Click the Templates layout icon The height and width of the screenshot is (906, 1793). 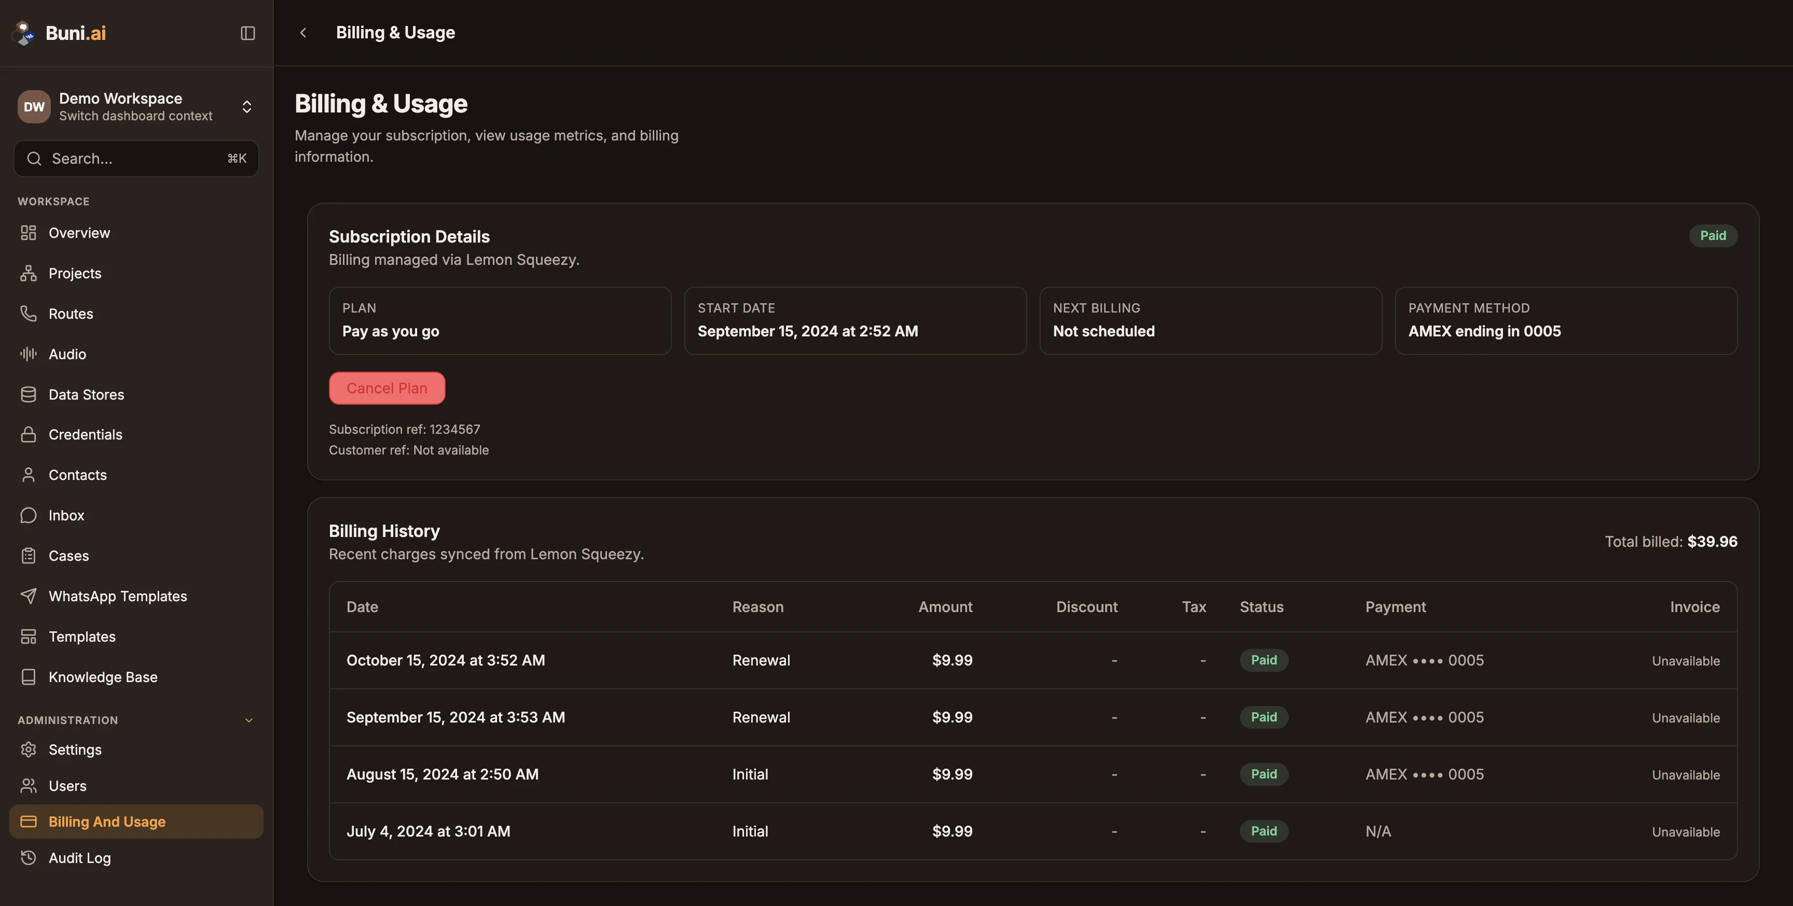[29, 636]
